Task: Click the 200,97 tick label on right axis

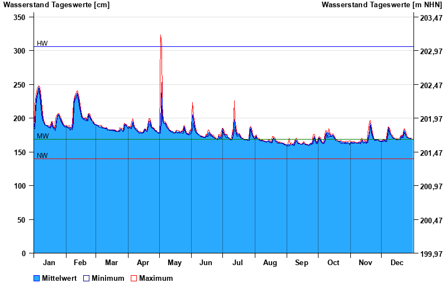Action: tap(431, 186)
